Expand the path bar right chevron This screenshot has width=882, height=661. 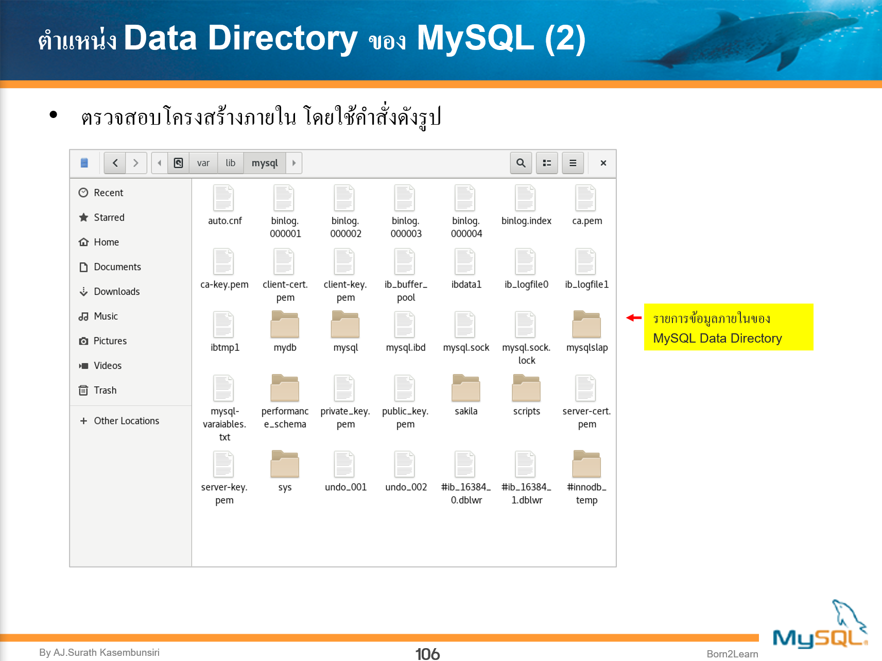point(293,163)
